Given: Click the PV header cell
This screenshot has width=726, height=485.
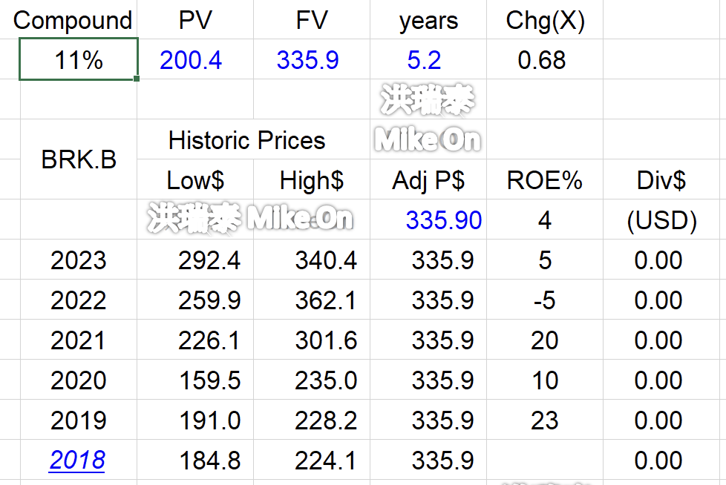Looking at the screenshot, I should 195,20.
